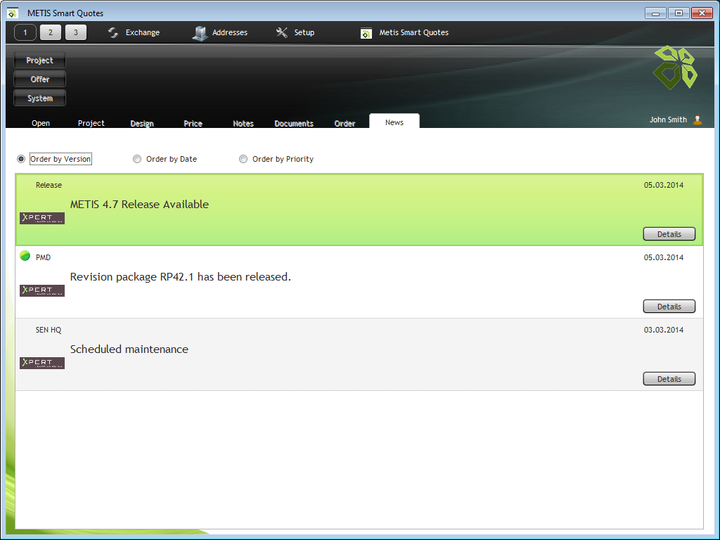The image size is (720, 540).
Task: Switch to the Project tab
Action: [x=91, y=123]
